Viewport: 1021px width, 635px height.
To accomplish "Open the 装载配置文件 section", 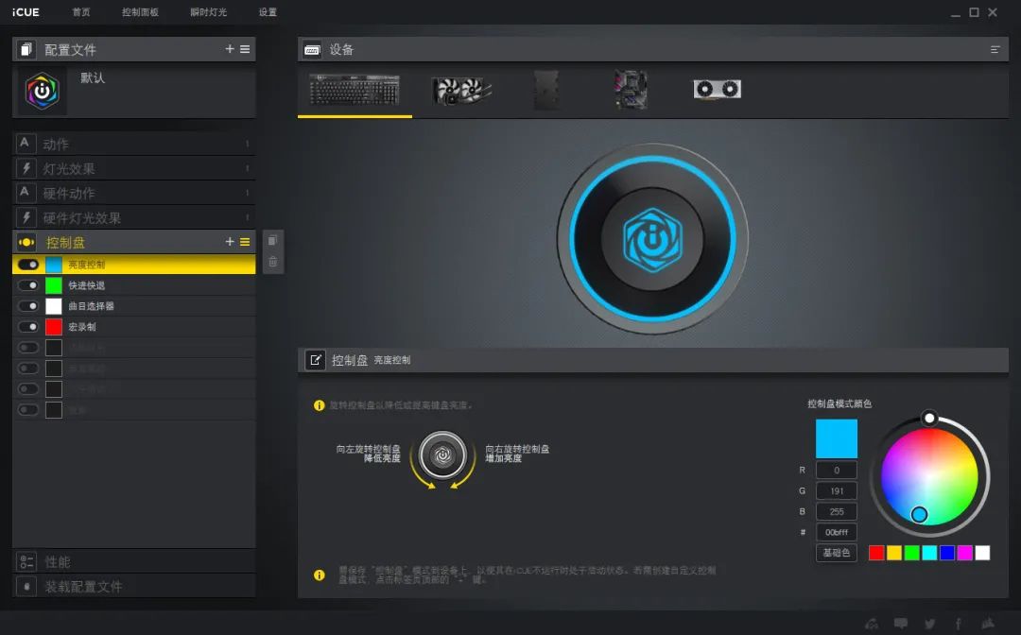I will point(133,586).
